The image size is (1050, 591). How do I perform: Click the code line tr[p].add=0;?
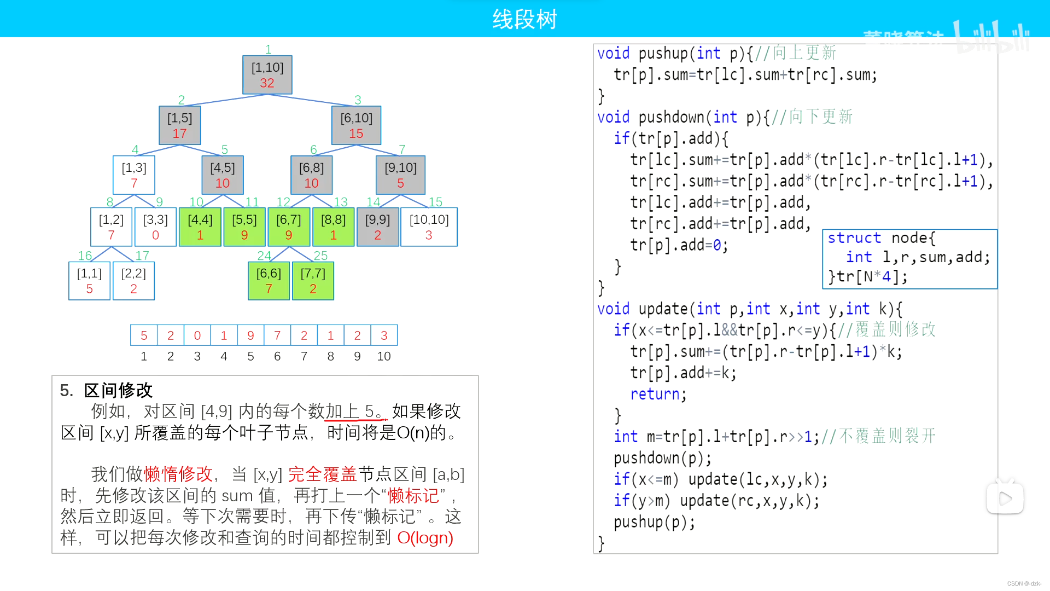click(679, 245)
